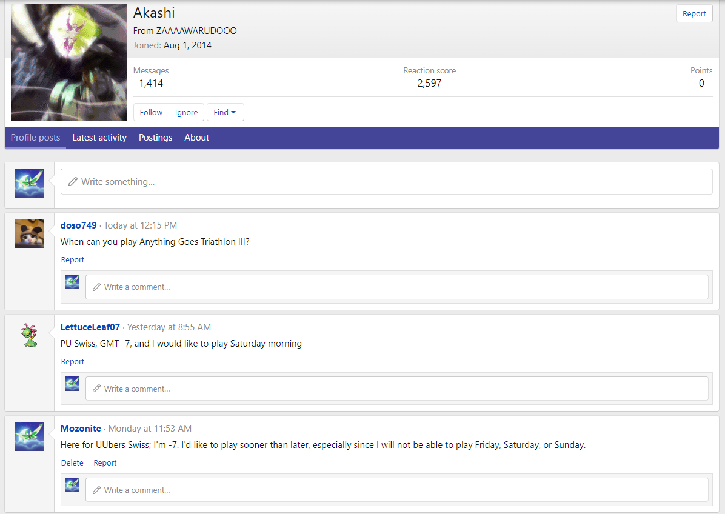The image size is (725, 514).
Task: Click LettuceLeaf07's plant Pokémon avatar
Action: 29,335
